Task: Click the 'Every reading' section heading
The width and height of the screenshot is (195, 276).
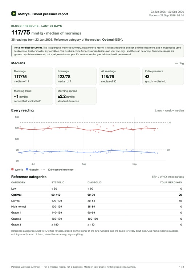Action: click(x=23, y=110)
